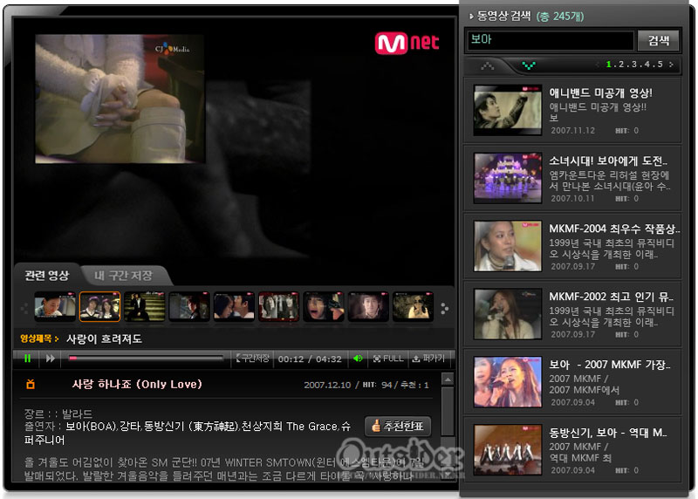Open fourth related video thumbnail
Viewport: 698px width, 499px height.
click(x=189, y=307)
